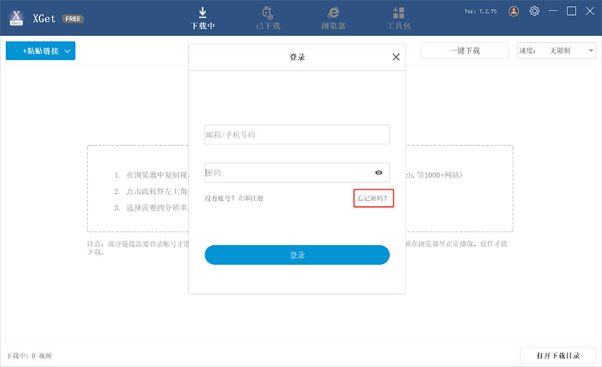Click the 一键下载 one-click download button
Screen dimensions: 602x367
pos(464,51)
